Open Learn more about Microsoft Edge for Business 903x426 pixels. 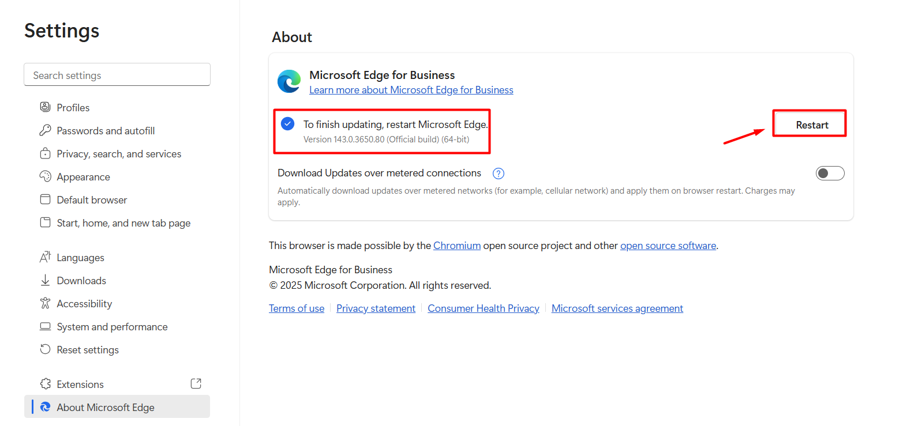click(411, 90)
